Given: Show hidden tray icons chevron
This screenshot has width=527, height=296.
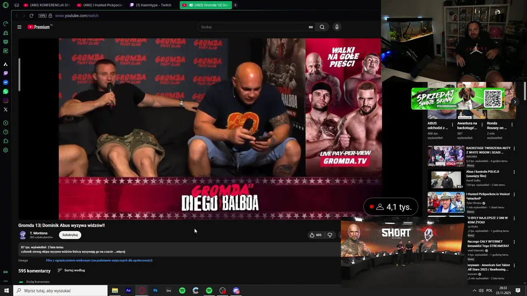Looking at the screenshot, I should point(474,291).
